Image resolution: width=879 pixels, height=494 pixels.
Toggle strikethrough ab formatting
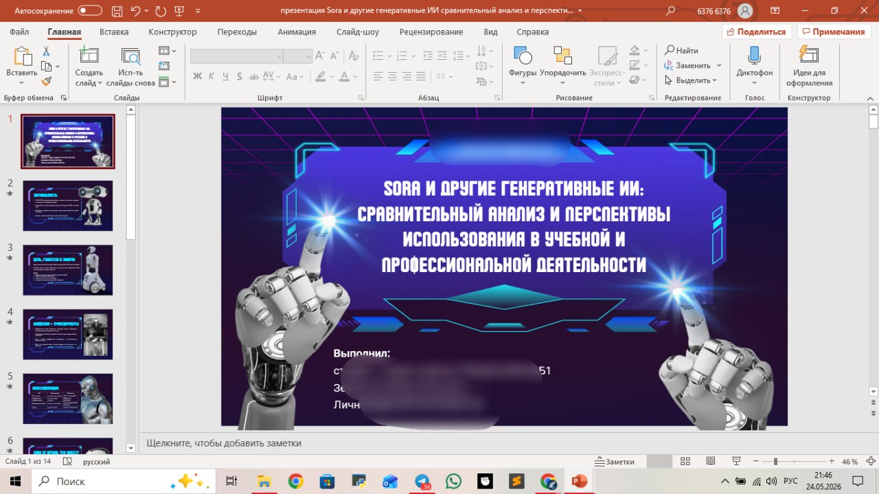pyautogui.click(x=254, y=76)
